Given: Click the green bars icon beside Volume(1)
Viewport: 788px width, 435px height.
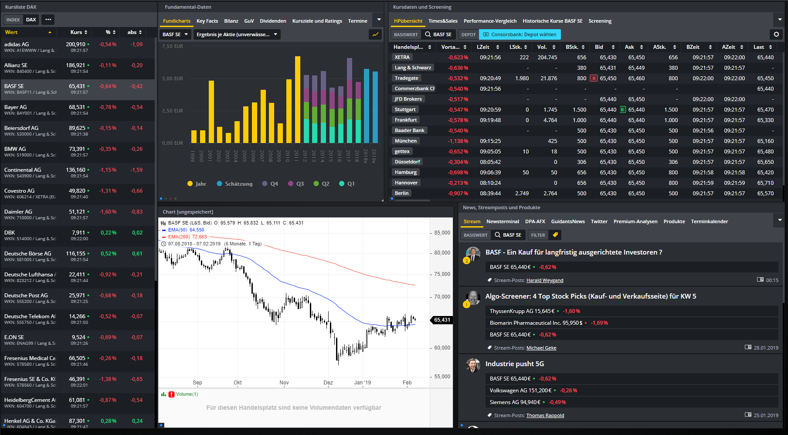Looking at the screenshot, I should (163, 394).
